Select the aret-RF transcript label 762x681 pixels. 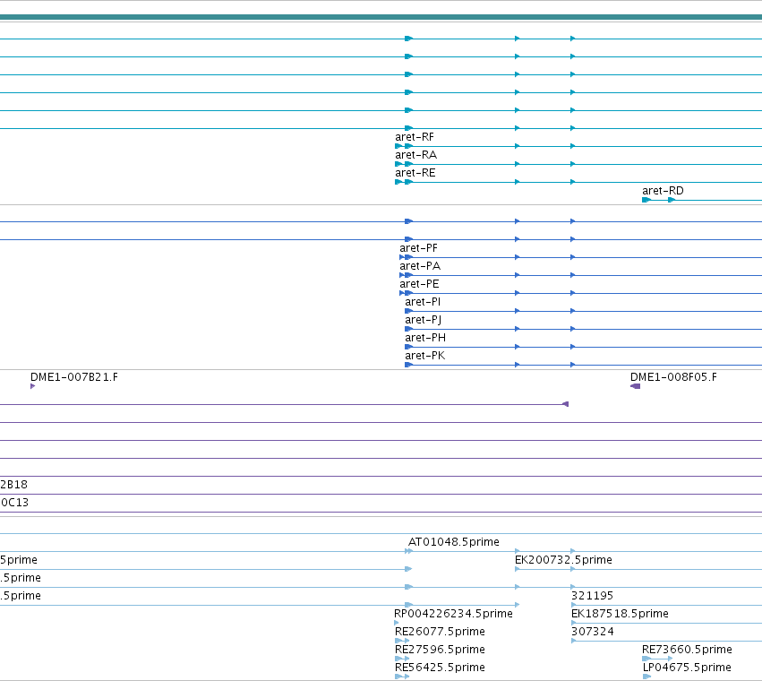[414, 137]
